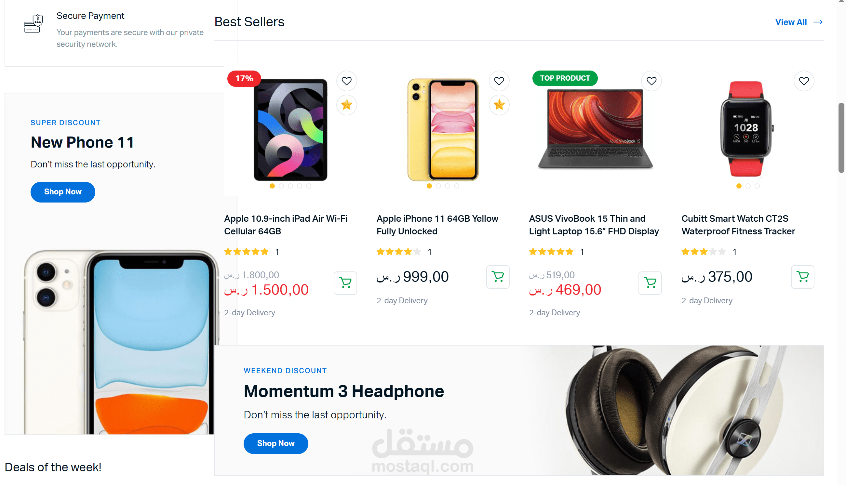The width and height of the screenshot is (846, 485).
Task: Click Shop Now on Momentum 3 Headphone banner
Action: click(x=276, y=443)
